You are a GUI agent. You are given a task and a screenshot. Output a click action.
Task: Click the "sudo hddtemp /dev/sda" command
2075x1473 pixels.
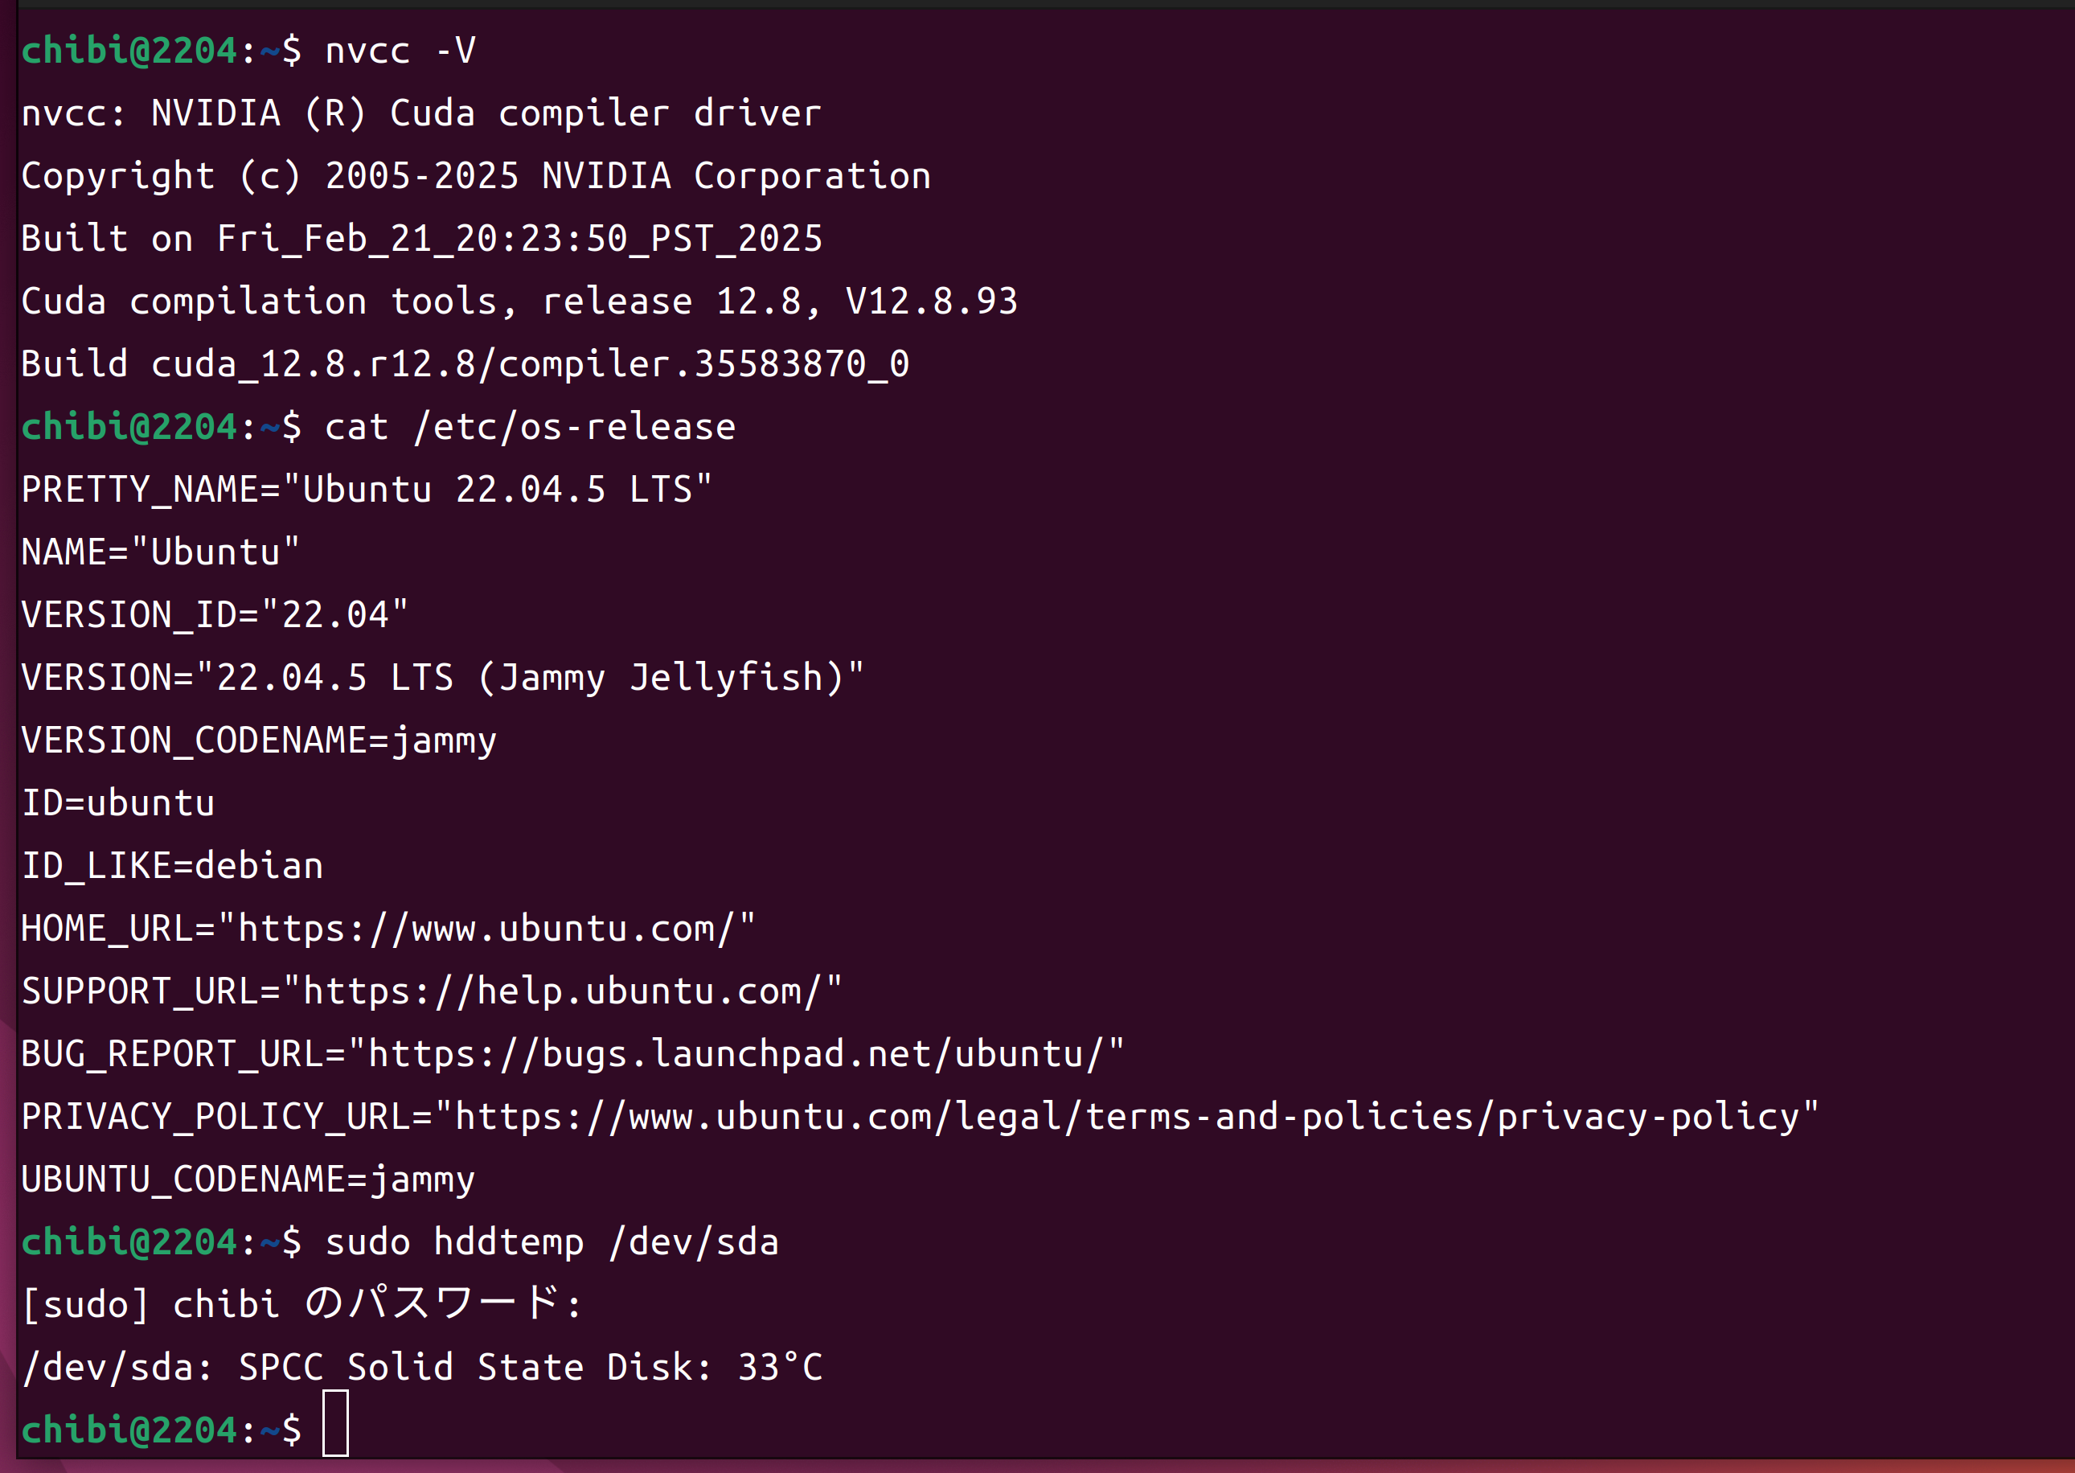[552, 1241]
